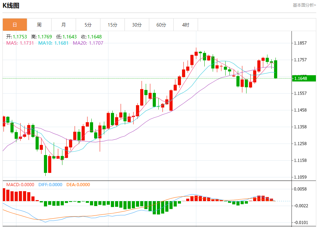This screenshot has width=318, height=227.
Task: Click the green 1.1648 current price label
Action: (x=304, y=78)
